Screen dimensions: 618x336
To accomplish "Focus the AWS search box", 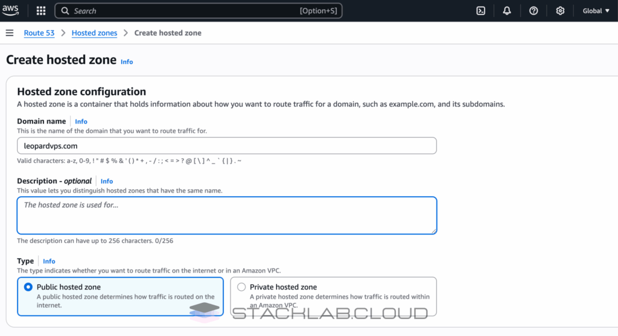I will click(x=198, y=11).
